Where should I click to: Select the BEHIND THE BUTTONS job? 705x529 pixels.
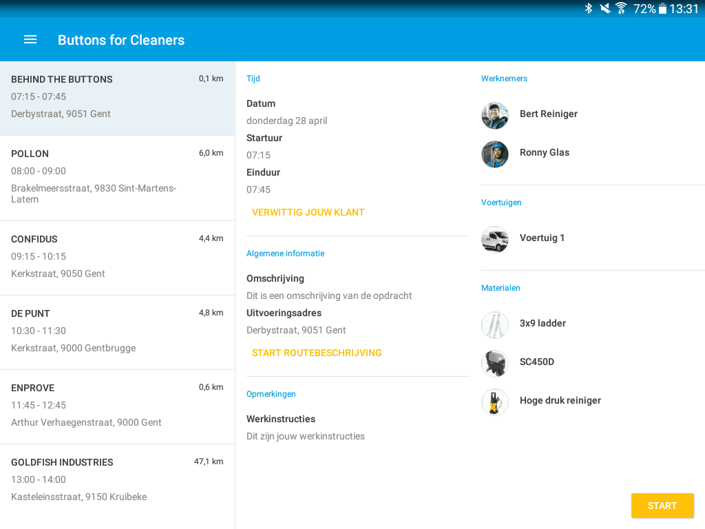click(117, 97)
